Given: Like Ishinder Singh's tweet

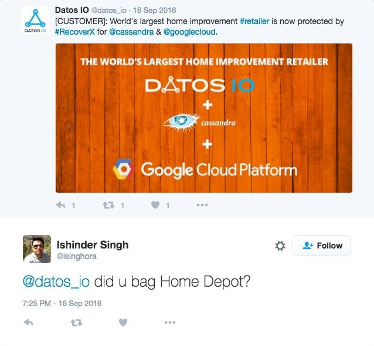Looking at the screenshot, I should [x=123, y=322].
